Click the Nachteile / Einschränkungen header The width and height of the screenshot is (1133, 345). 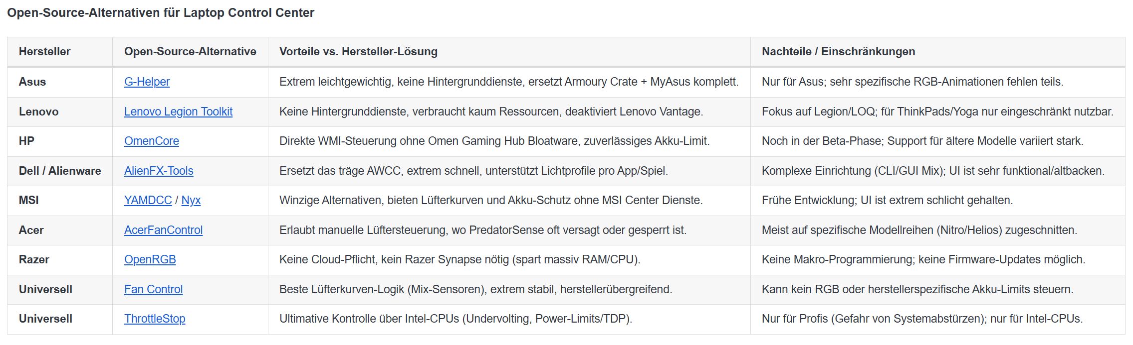click(838, 51)
